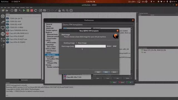178x100 pixels.
Task: Click the Zoom out magnifier icon
Action: click(x=67, y=11)
